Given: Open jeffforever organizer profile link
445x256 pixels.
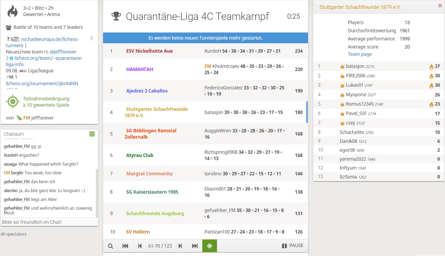Looking at the screenshot, I should pos(42,118).
